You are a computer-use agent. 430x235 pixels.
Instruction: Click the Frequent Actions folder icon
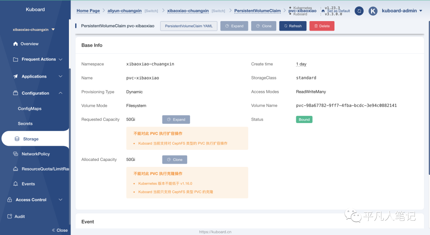pos(16,59)
